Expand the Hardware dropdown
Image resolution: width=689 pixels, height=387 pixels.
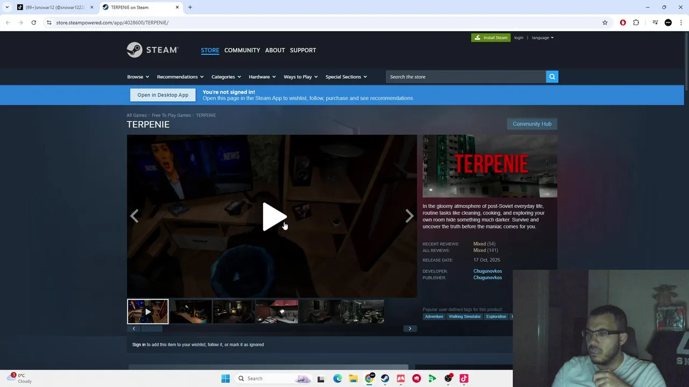262,77
